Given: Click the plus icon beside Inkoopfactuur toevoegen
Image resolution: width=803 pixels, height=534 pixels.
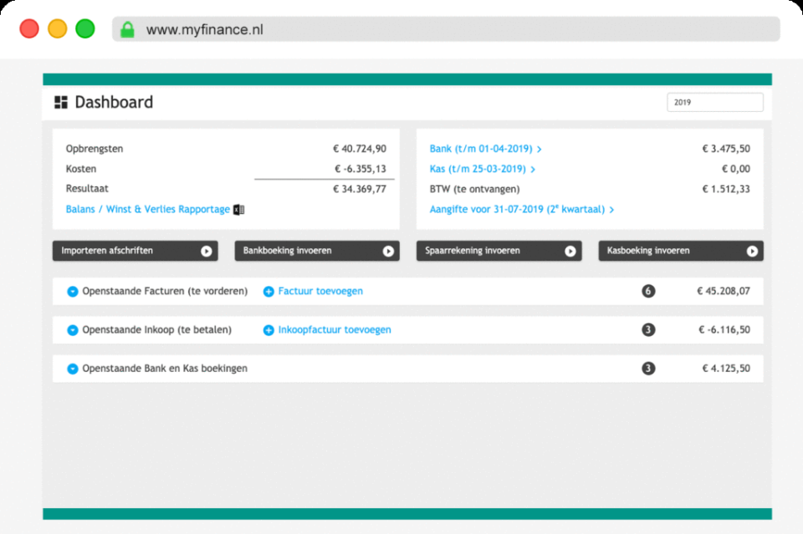Looking at the screenshot, I should 269,329.
